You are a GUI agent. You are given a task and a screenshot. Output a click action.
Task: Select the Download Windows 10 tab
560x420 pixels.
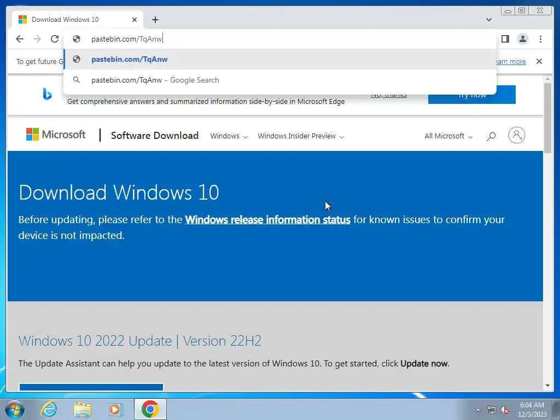click(78, 20)
